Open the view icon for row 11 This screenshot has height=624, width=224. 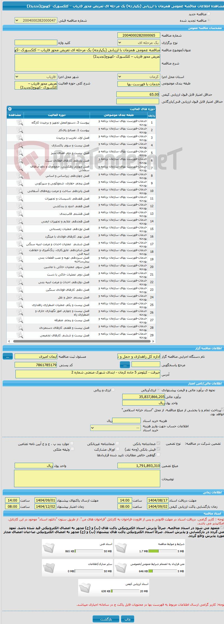(x=19, y=198)
